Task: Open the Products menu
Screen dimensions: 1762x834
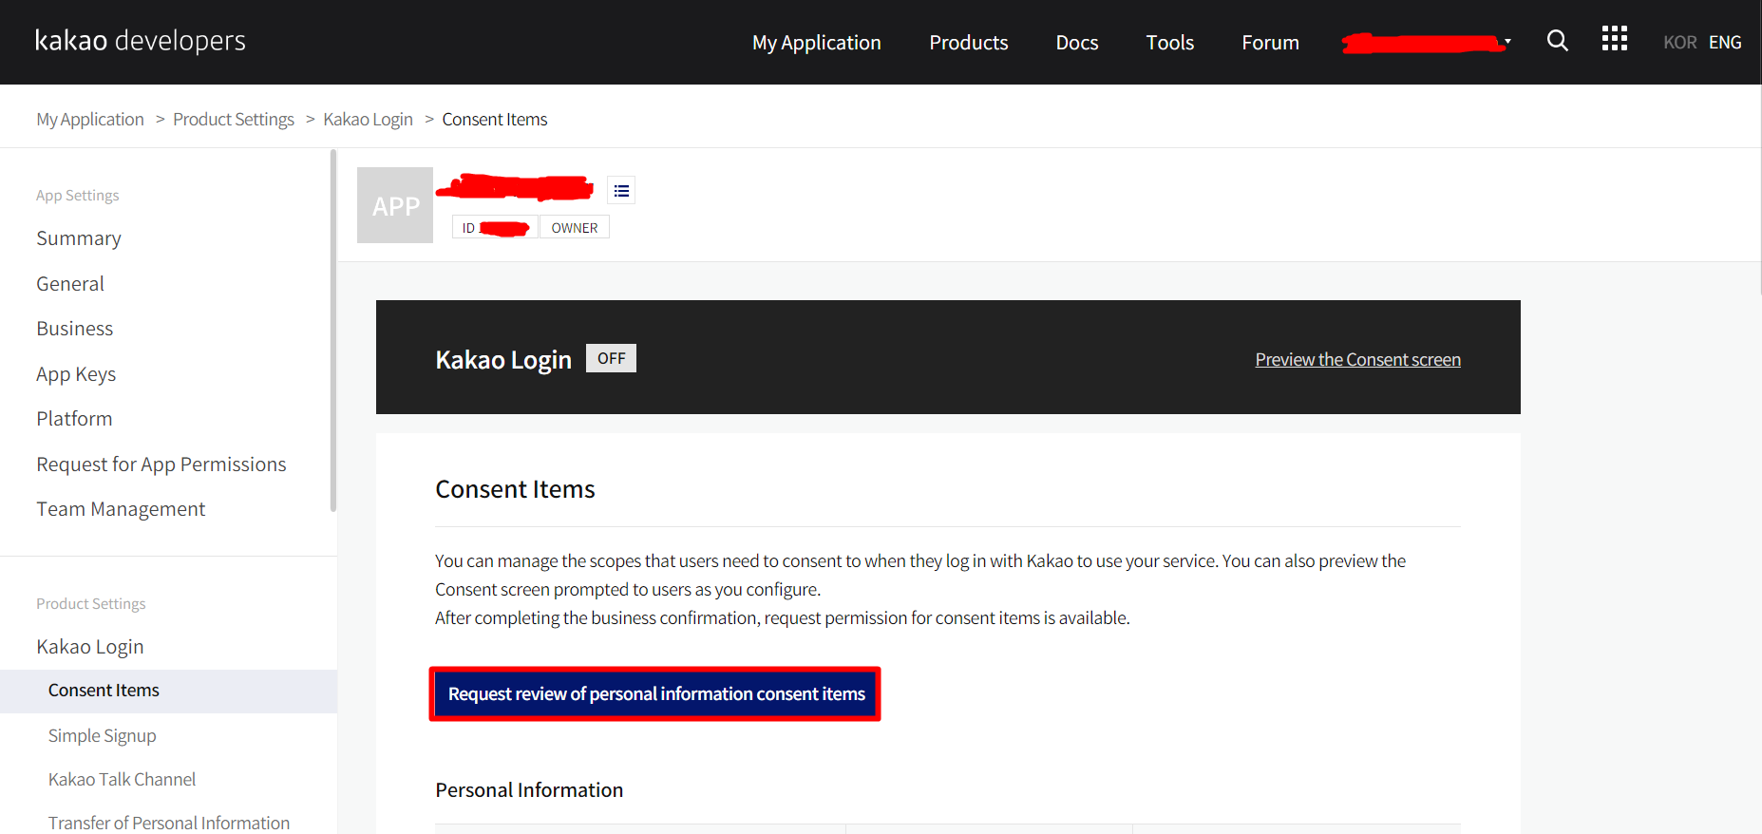Action: [968, 43]
